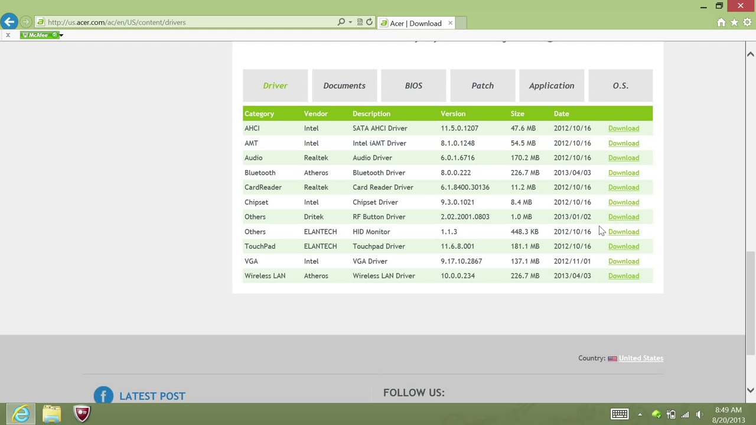756x425 pixels.
Task: Open the address bar dropdown arrow
Action: pyautogui.click(x=350, y=22)
